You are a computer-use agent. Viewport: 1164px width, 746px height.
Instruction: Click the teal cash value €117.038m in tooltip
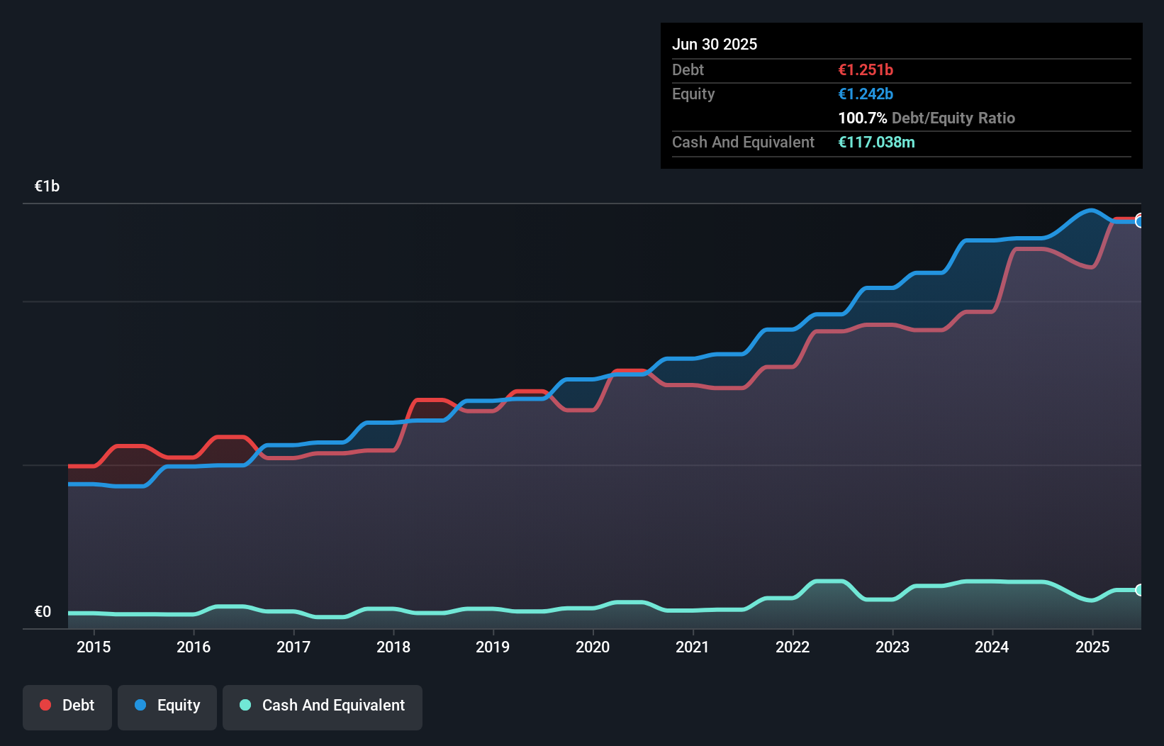point(877,142)
